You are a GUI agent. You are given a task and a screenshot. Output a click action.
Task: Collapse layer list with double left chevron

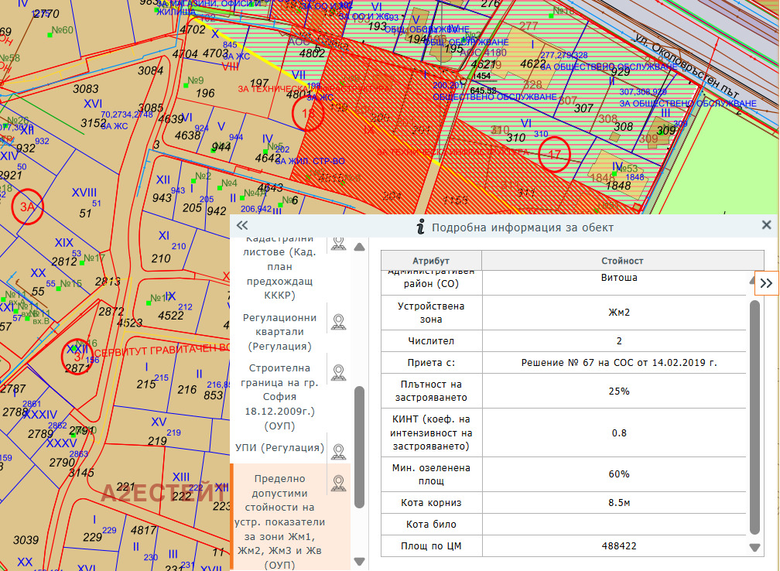[x=241, y=225]
